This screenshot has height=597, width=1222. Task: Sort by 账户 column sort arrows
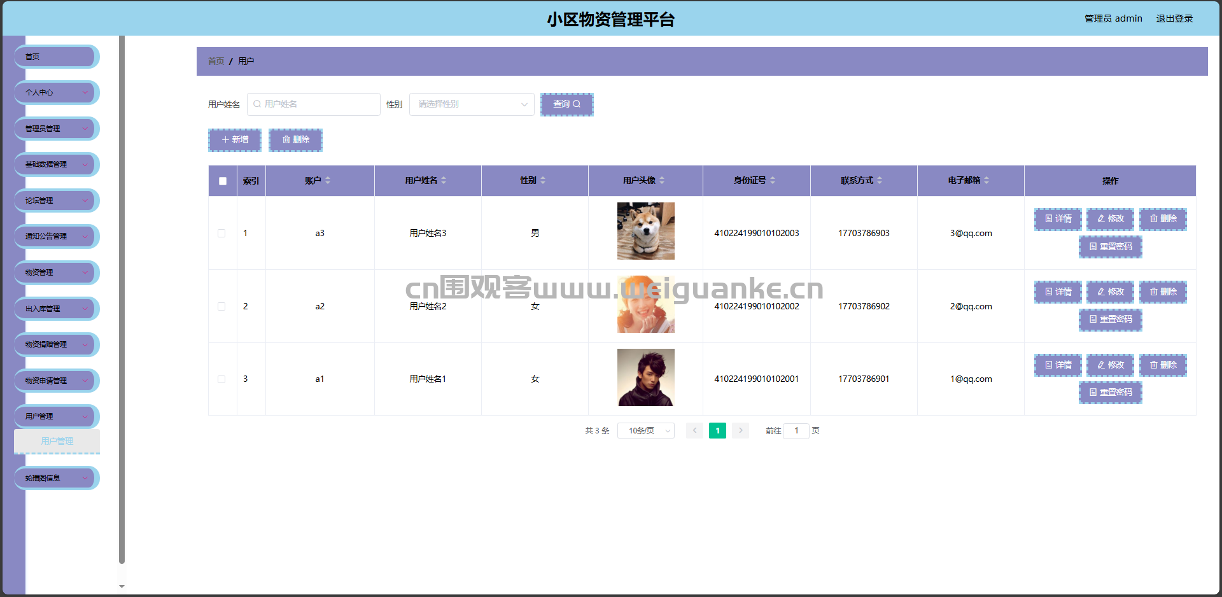[328, 181]
